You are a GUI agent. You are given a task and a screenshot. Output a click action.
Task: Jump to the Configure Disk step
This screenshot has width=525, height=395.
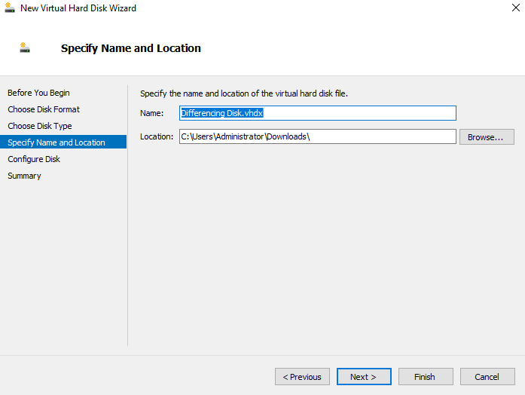coord(34,159)
